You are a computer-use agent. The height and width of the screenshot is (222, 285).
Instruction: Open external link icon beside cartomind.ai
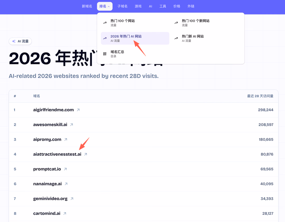[65, 214]
